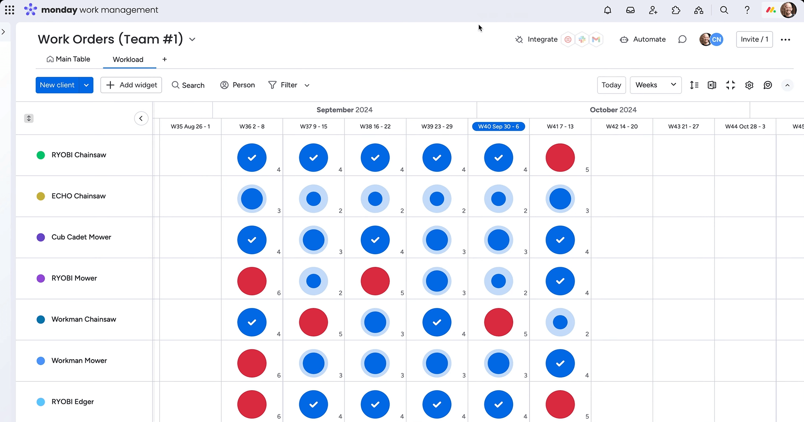Screen dimensions: 804x422
Task: Click the W41 7 - 13 week header
Action: [x=560, y=127]
